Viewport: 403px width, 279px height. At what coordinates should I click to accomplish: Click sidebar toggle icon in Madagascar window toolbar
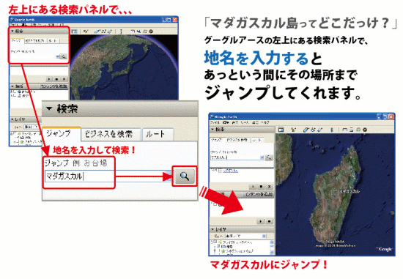click(x=281, y=130)
